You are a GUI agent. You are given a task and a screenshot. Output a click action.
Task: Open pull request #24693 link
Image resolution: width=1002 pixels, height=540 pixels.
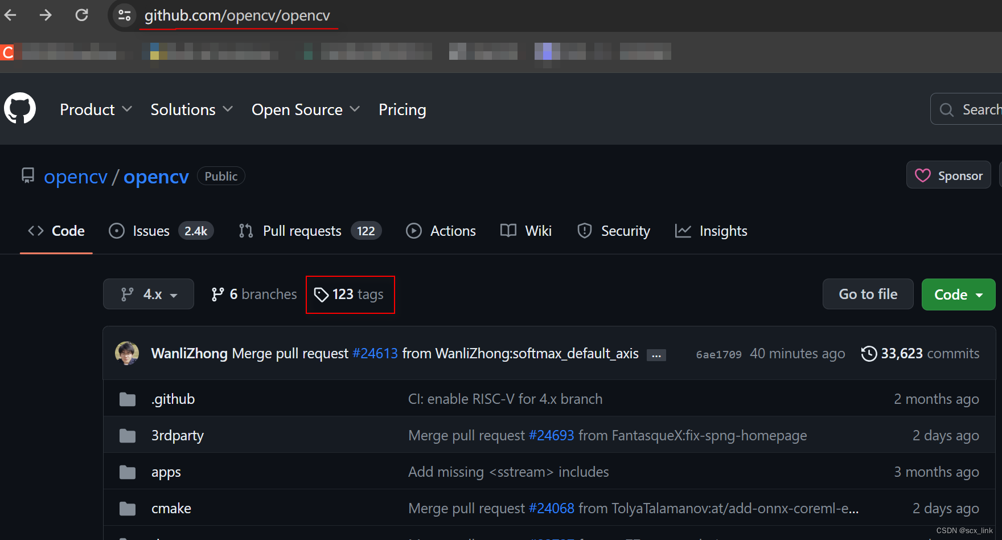[551, 435]
